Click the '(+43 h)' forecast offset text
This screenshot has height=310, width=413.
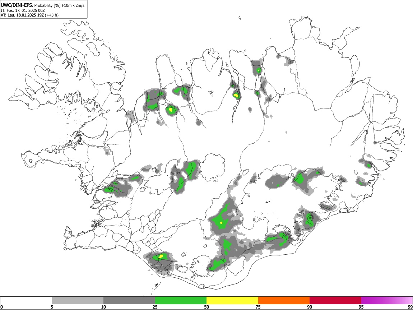pos(52,15)
